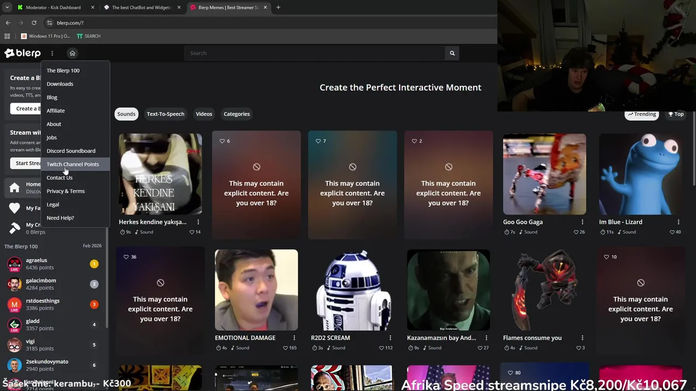This screenshot has width=696, height=391.
Task: Switch to Moderator - Kick Dashboard tab
Action: pyautogui.click(x=54, y=8)
